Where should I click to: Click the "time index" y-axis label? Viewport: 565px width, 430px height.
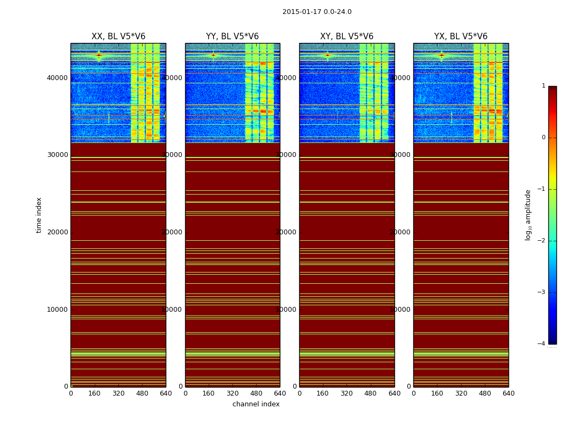point(39,214)
